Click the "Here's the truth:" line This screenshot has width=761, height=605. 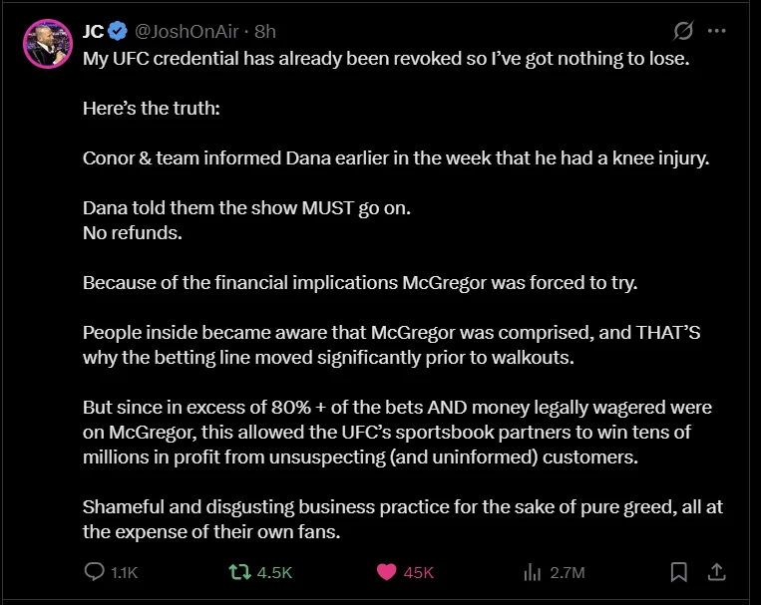pyautogui.click(x=152, y=109)
